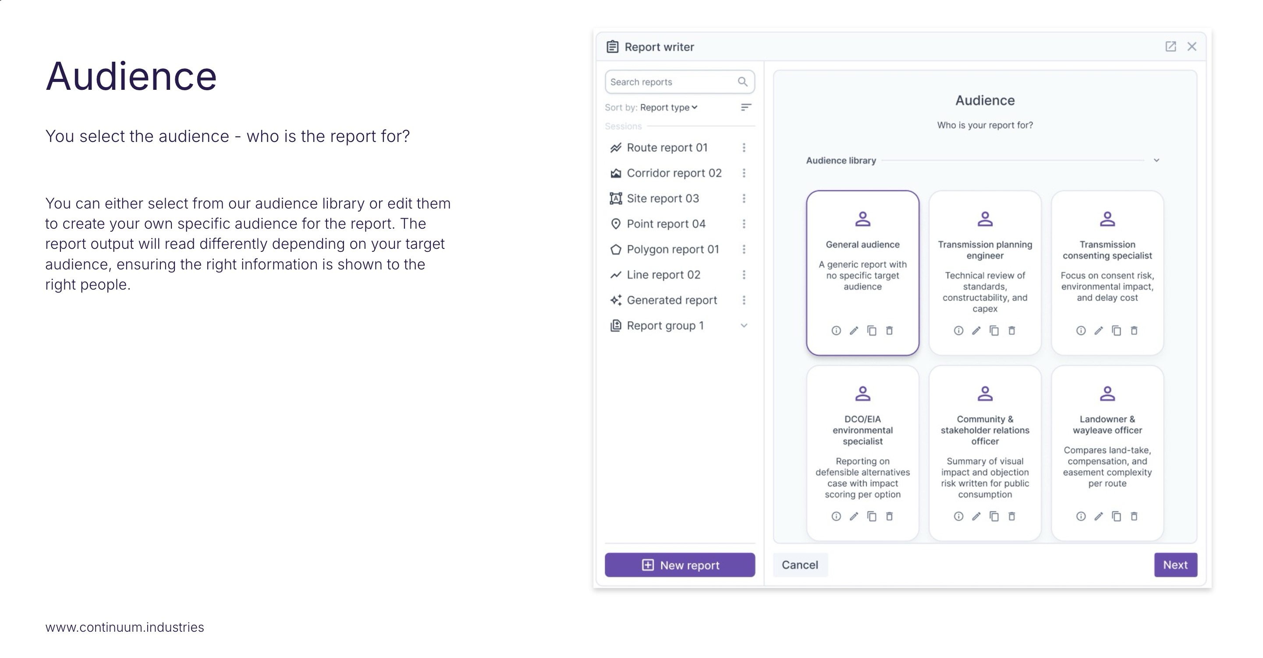Screen dimensions: 1263x658
Task: Select Transmission planning engineer card
Action: 985,273
